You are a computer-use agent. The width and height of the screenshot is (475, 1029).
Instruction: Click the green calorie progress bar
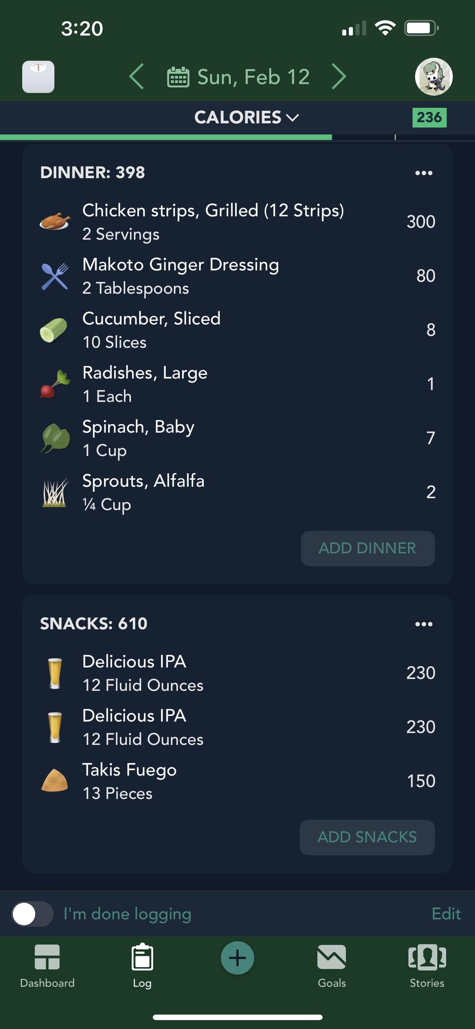[166, 137]
